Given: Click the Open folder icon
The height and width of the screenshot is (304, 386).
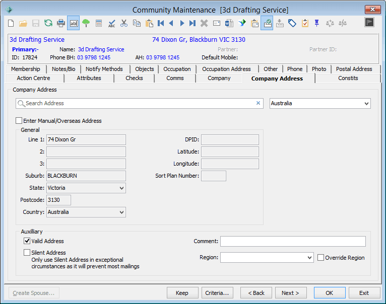Looking at the screenshot, I should [23, 23].
